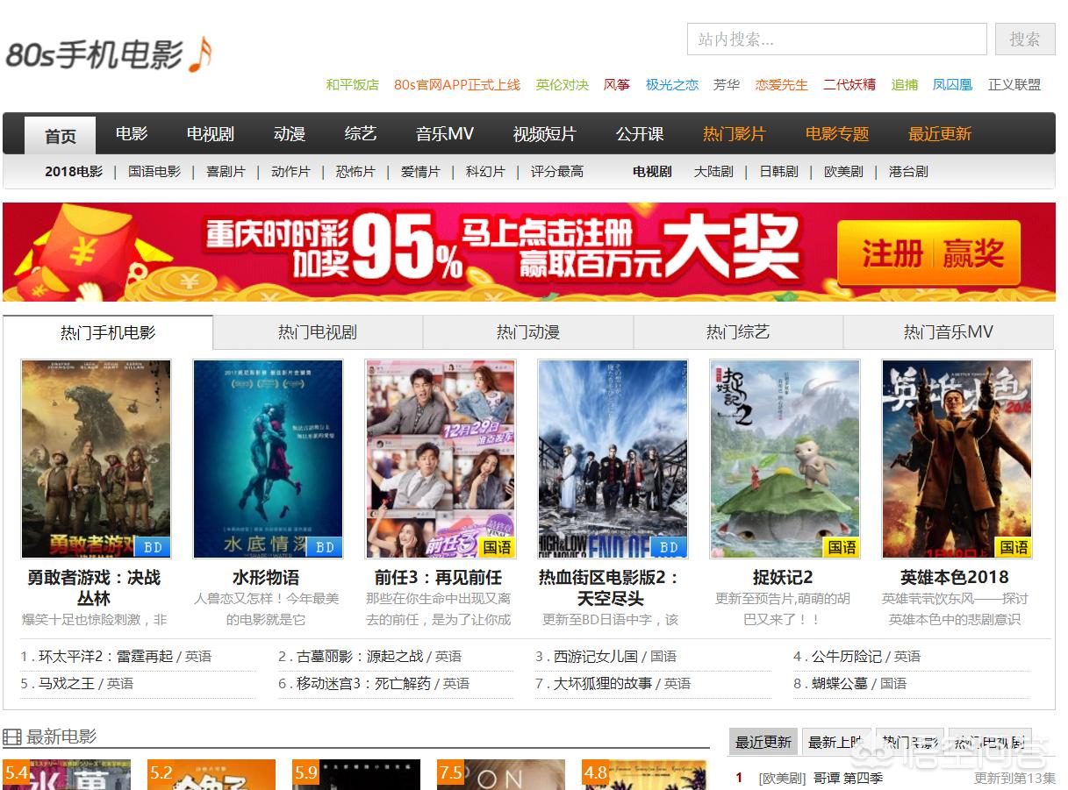Switch to the 热门动漫 tab
The width and height of the screenshot is (1068, 790).
coord(528,332)
